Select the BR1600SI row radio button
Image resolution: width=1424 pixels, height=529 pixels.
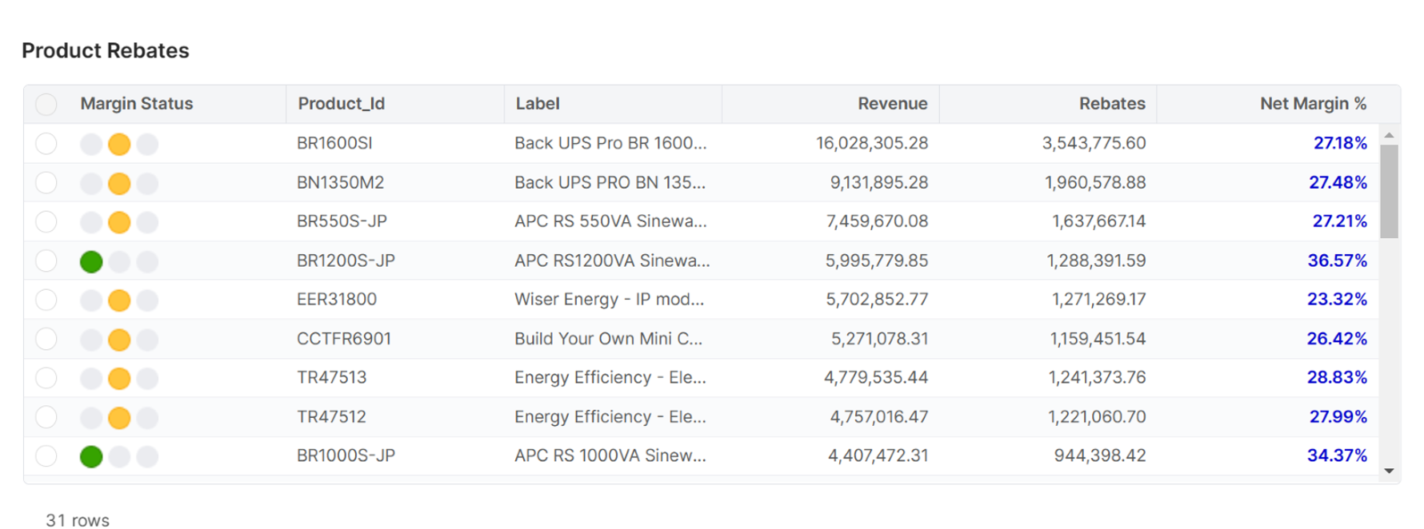(46, 144)
